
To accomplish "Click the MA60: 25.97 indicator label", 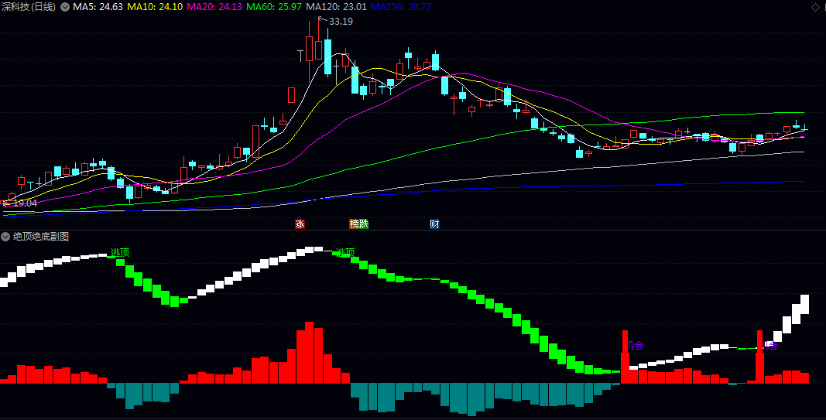I will pyautogui.click(x=274, y=7).
